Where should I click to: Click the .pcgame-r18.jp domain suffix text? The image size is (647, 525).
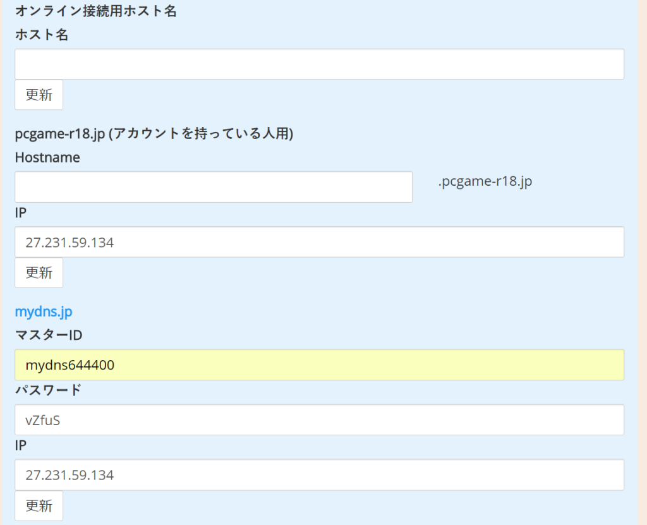[485, 181]
